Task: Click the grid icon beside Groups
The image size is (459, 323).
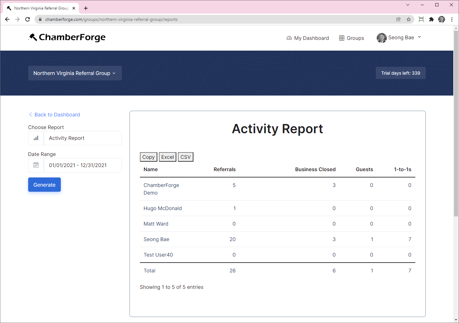Action: click(x=342, y=38)
